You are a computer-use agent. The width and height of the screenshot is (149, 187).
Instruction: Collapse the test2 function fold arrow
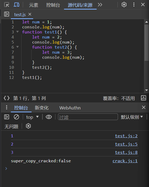click(17, 47)
